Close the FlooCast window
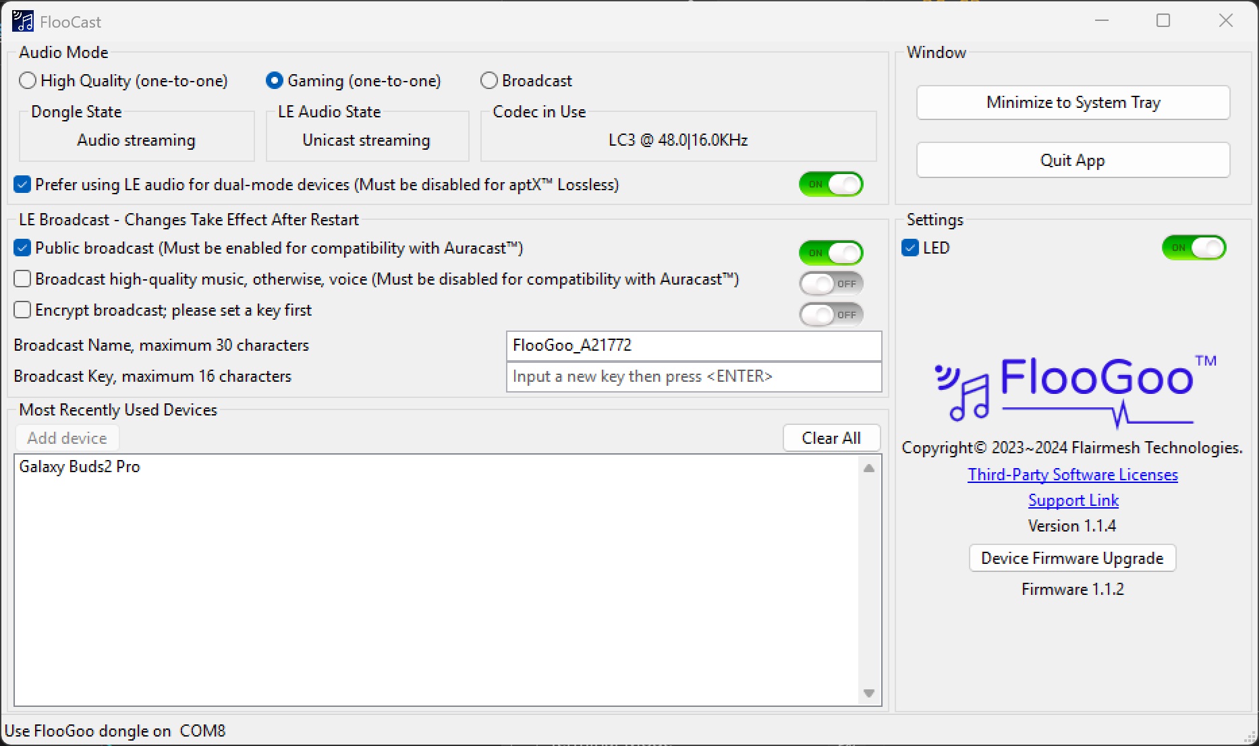The image size is (1259, 746). click(x=1226, y=21)
